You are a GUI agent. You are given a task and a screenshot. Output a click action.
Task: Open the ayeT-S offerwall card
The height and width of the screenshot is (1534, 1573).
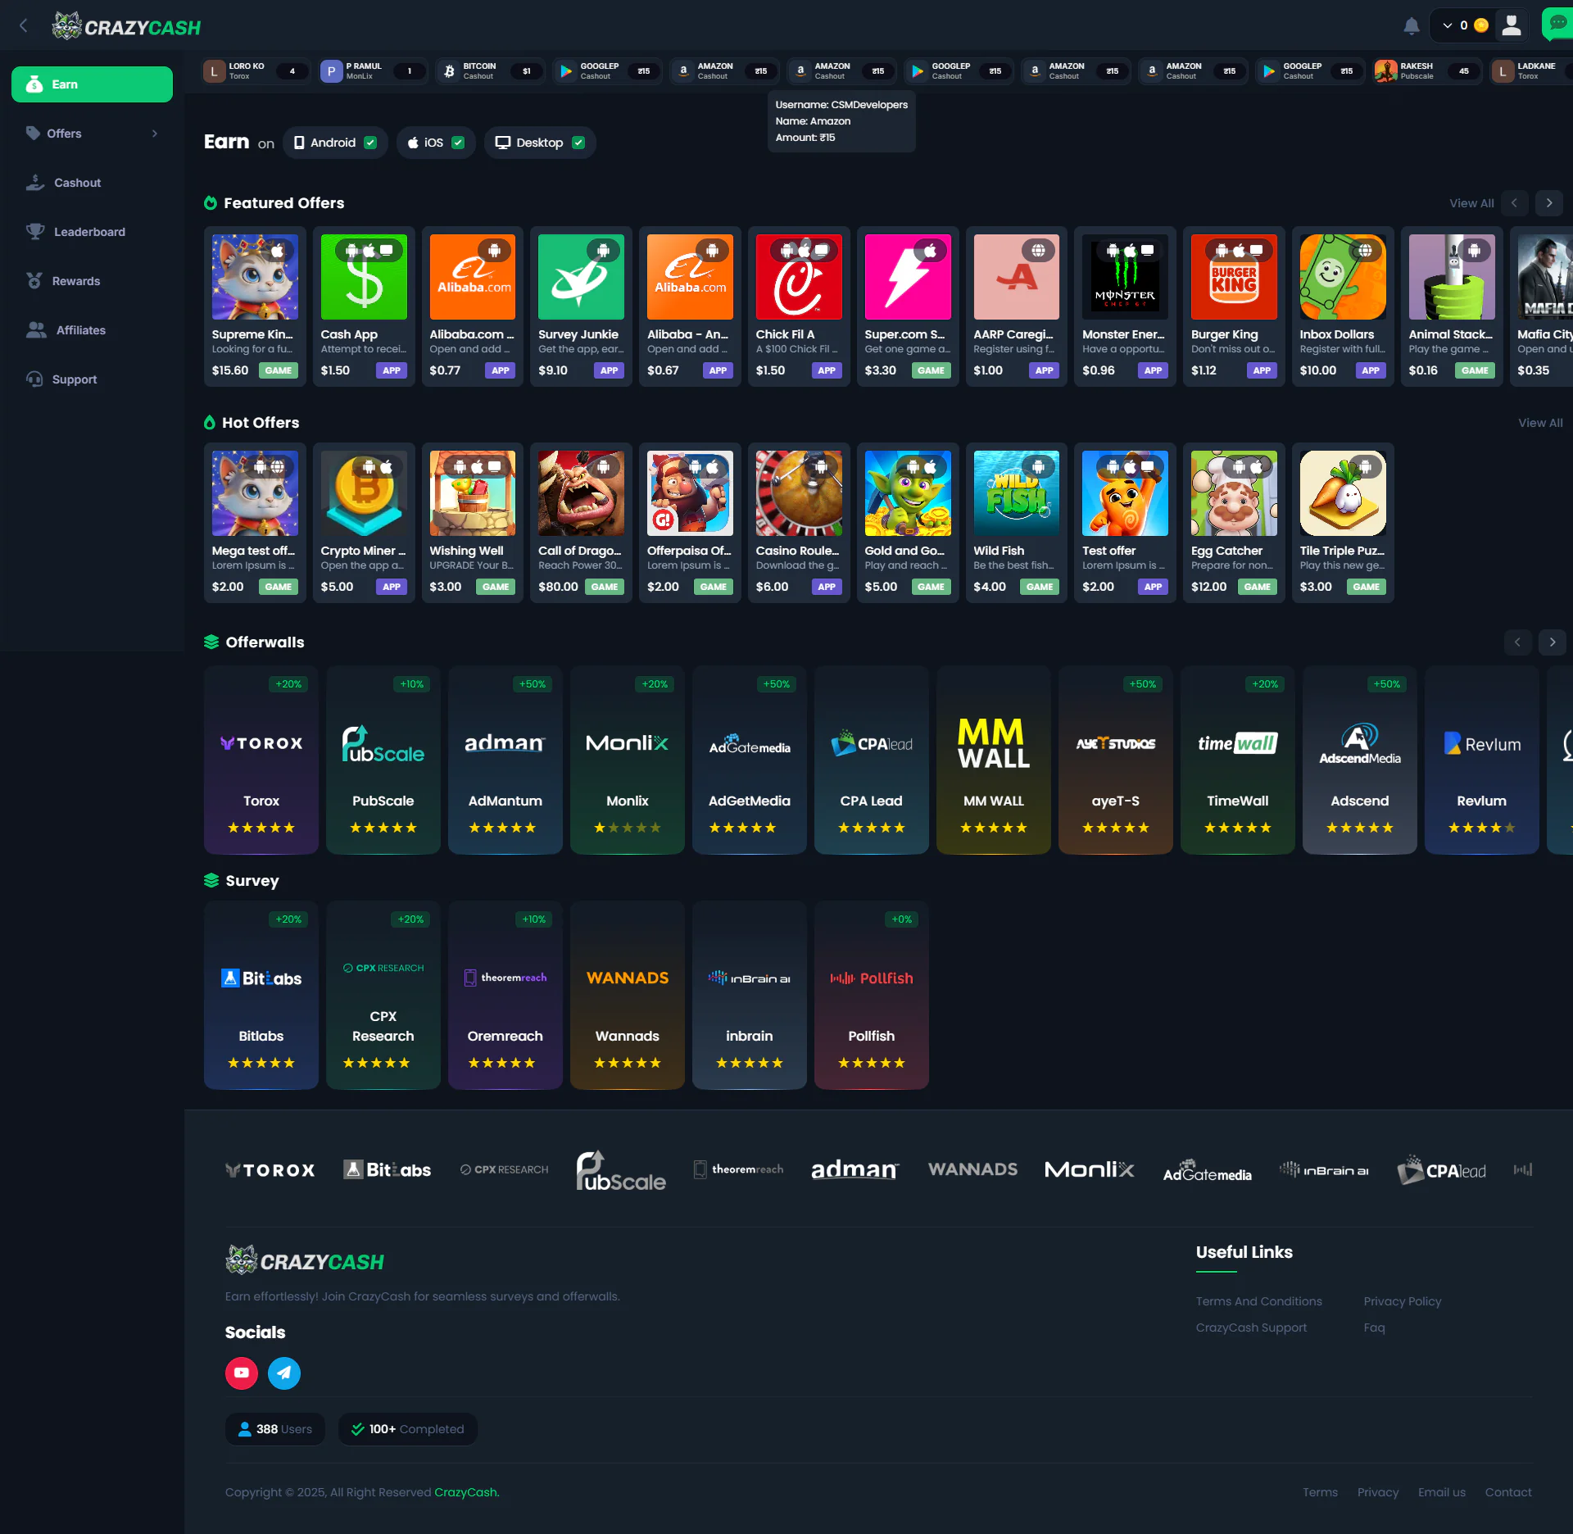point(1116,760)
